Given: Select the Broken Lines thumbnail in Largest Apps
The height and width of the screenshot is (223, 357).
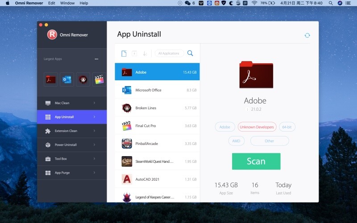Looking at the screenshot, I should tap(83, 79).
